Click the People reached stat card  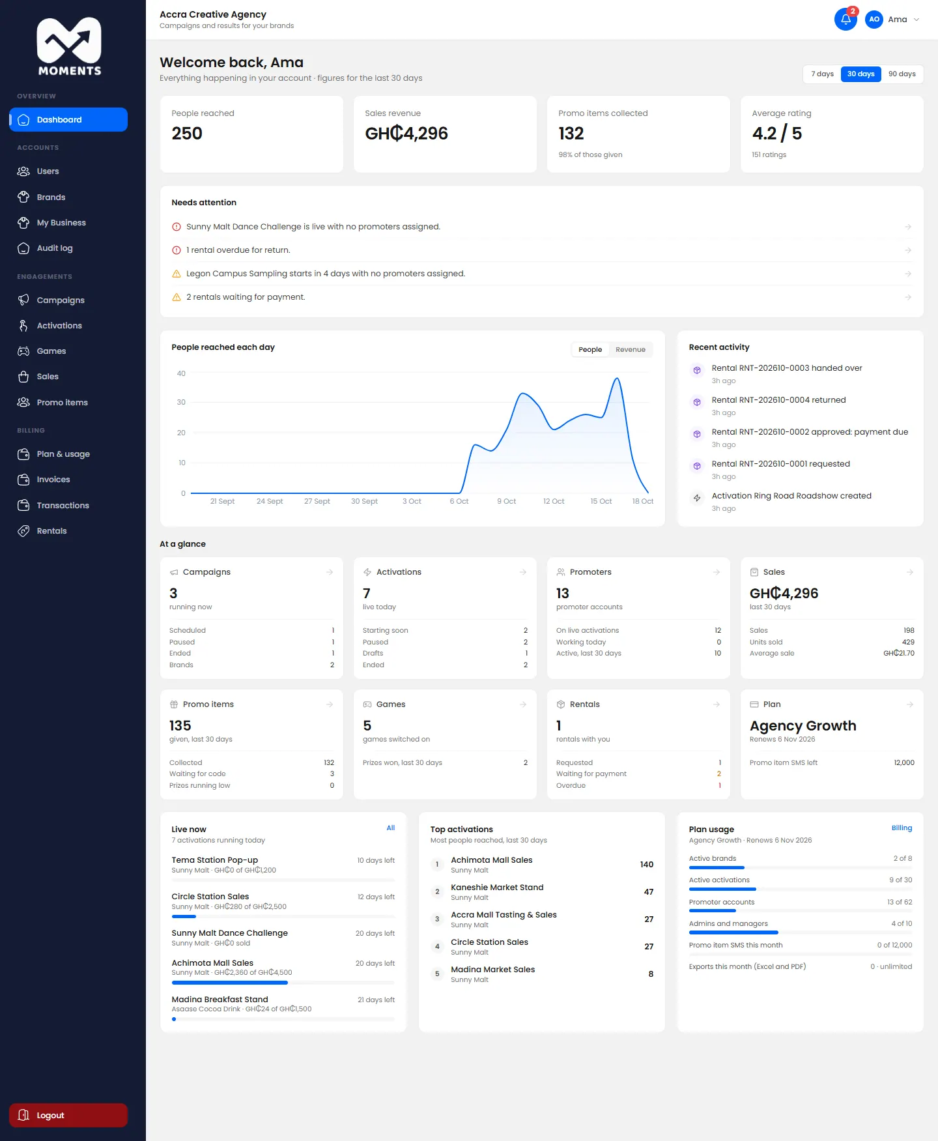click(x=251, y=134)
